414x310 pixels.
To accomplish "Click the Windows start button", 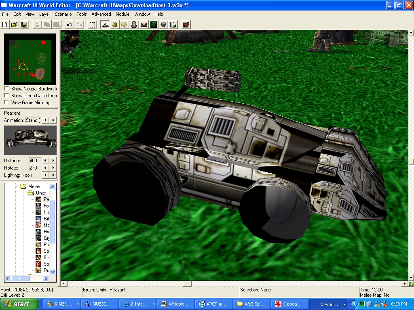I will (x=19, y=304).
